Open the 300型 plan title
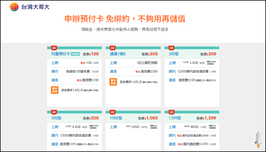This screenshot has width=266, height=152. point(174,54)
